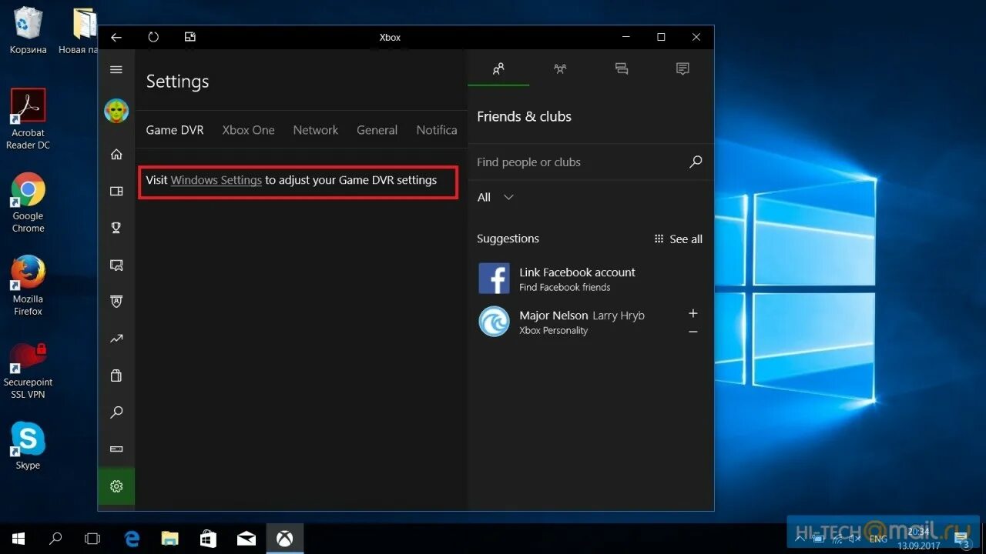Switch to the Game DVR settings tab

[x=175, y=130]
